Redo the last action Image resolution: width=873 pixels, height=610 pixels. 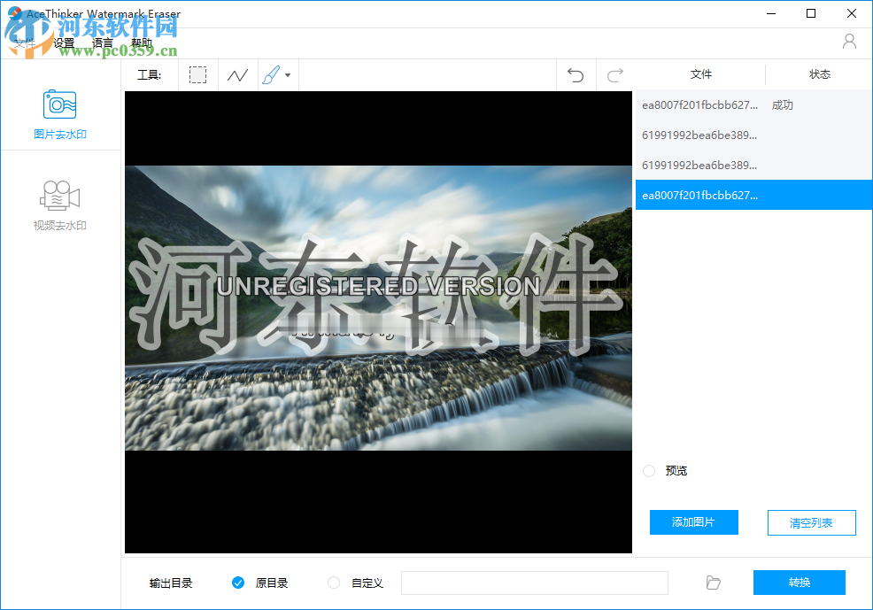614,74
